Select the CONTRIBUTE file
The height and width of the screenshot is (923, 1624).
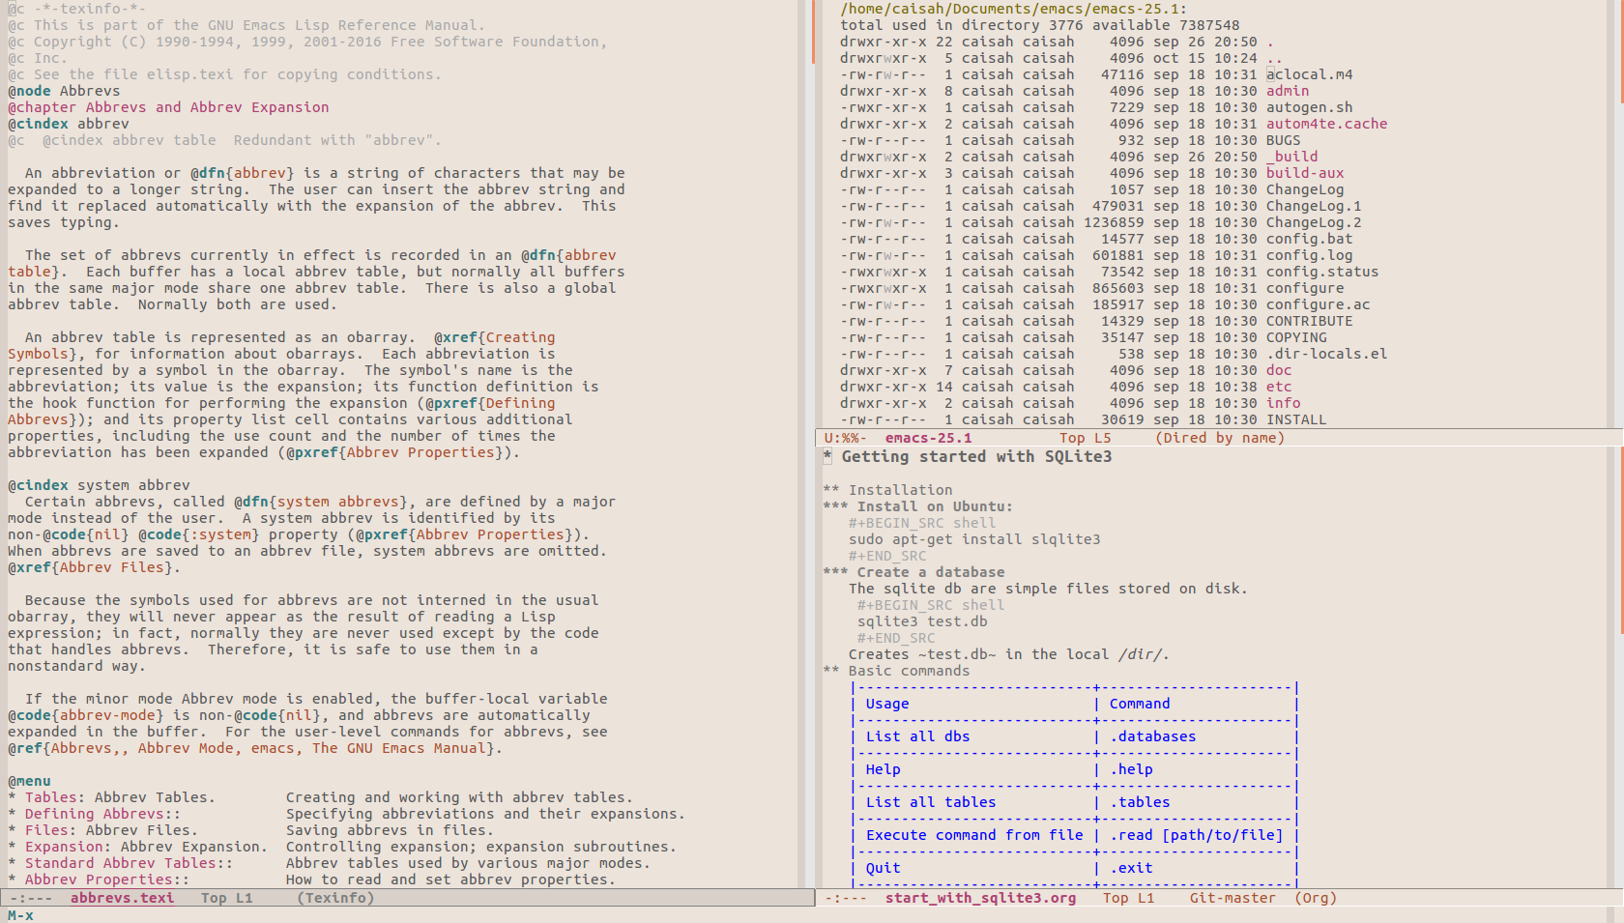[x=1310, y=321]
